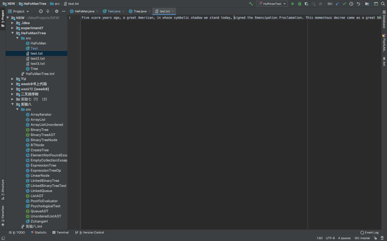387x241 pixels.
Task: Open the Project view selector dropdown
Action: point(19,11)
